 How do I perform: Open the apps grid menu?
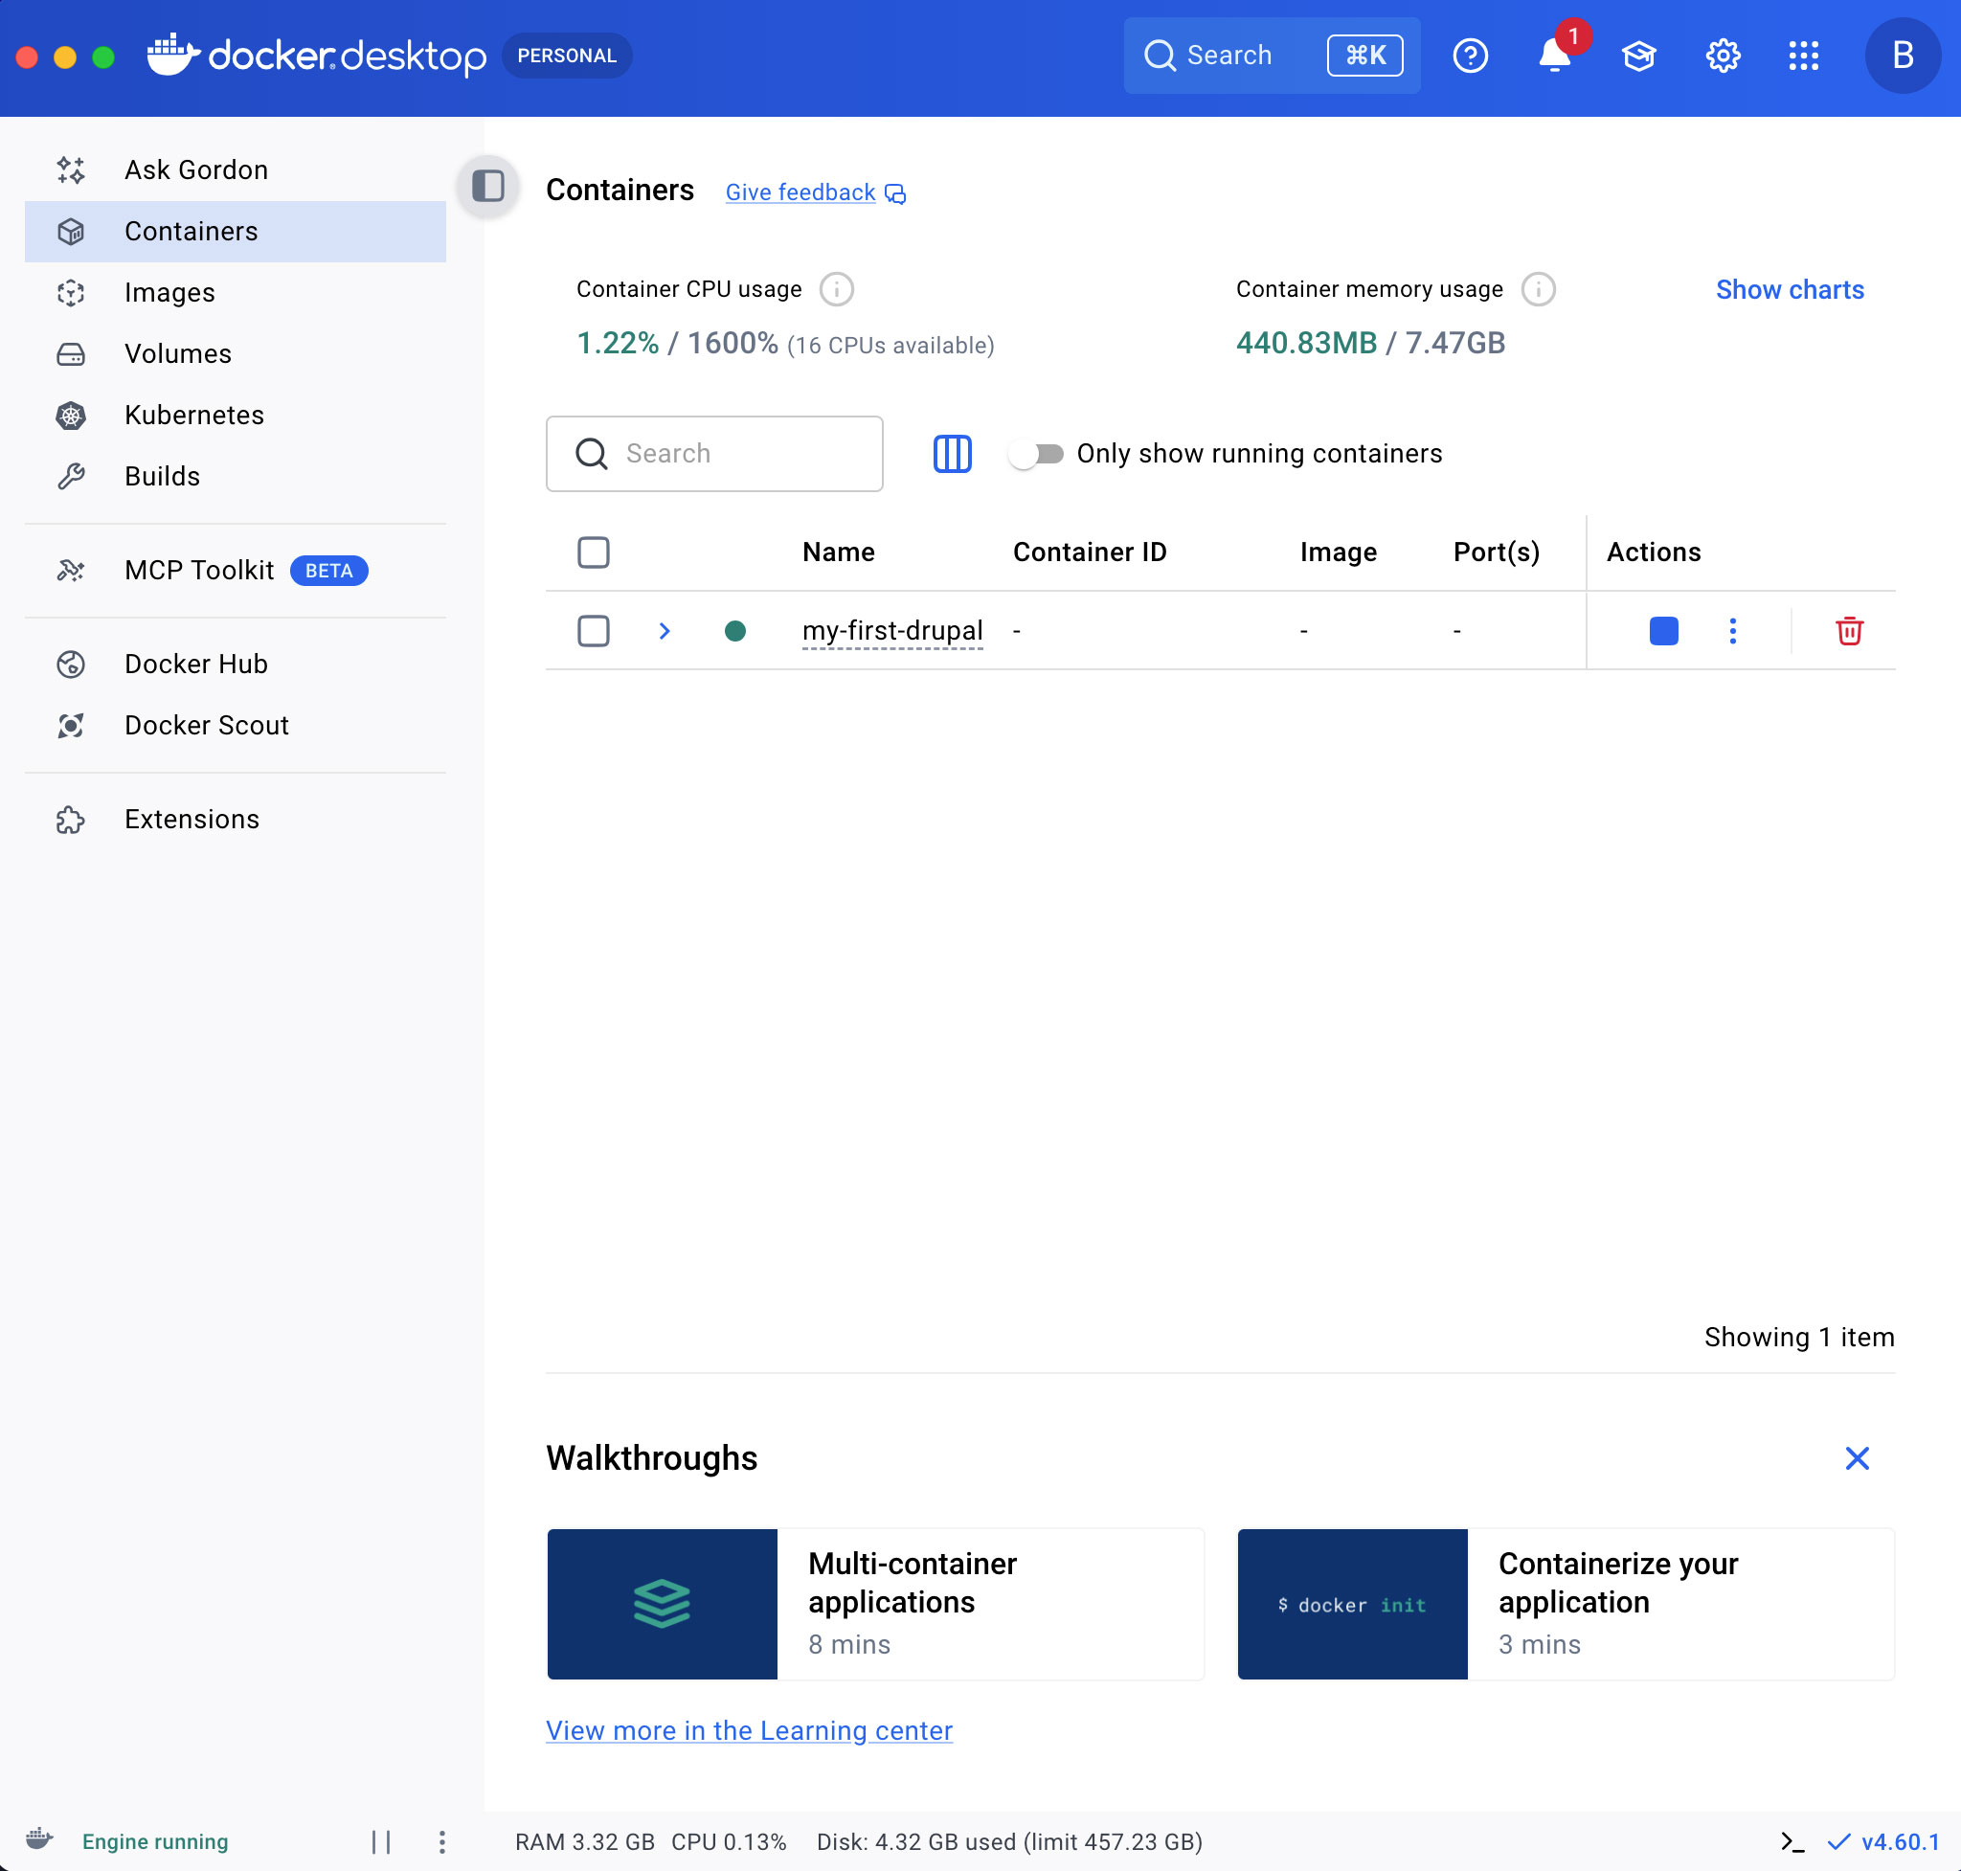click(x=1802, y=55)
